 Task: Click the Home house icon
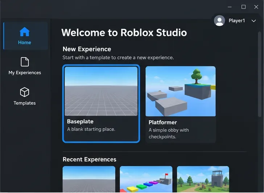tap(25, 32)
